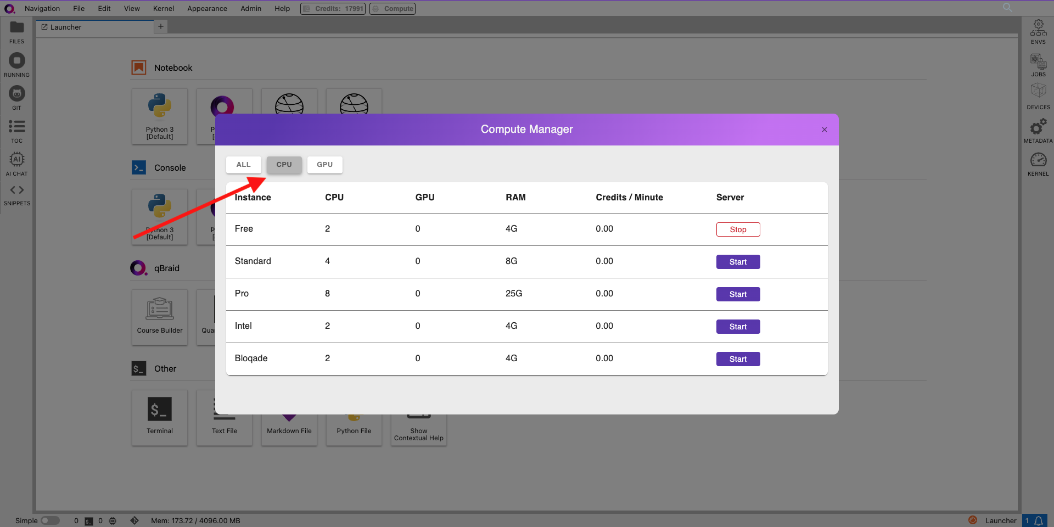Stop the Free instance server
This screenshot has height=527, width=1054.
pyautogui.click(x=738, y=229)
